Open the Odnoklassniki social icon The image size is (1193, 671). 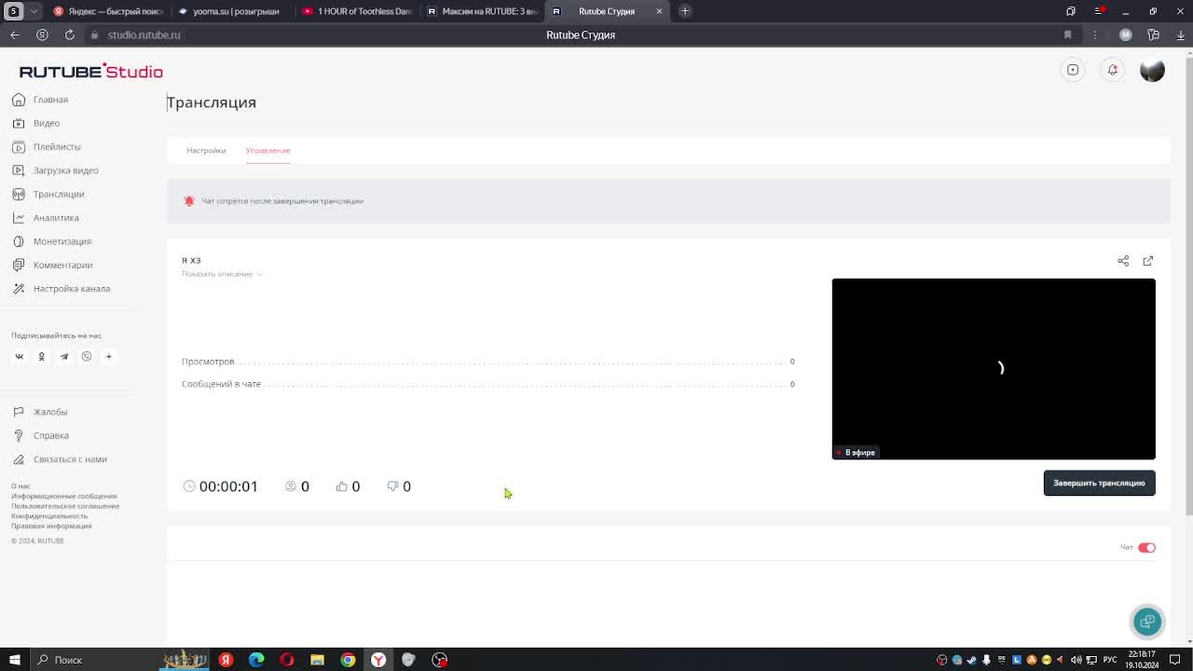coord(41,357)
